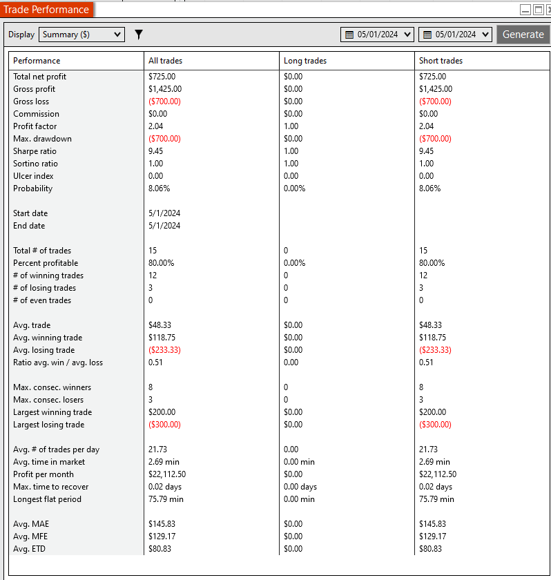Select the Max. drawdown row label
The height and width of the screenshot is (580, 551).
tap(43, 139)
